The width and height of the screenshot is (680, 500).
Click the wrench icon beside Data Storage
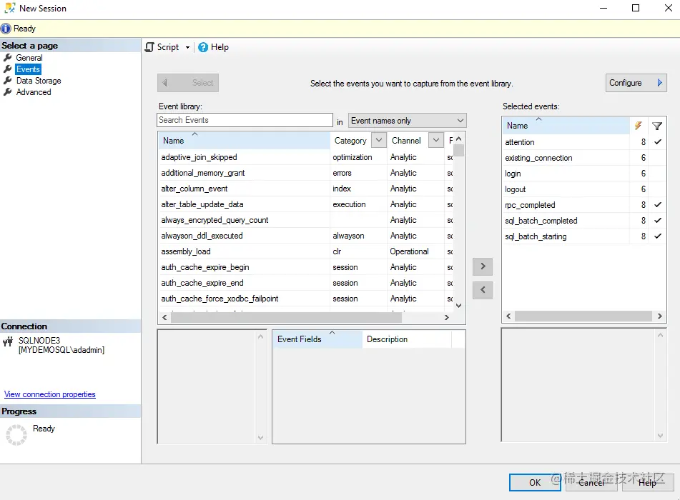tap(8, 81)
